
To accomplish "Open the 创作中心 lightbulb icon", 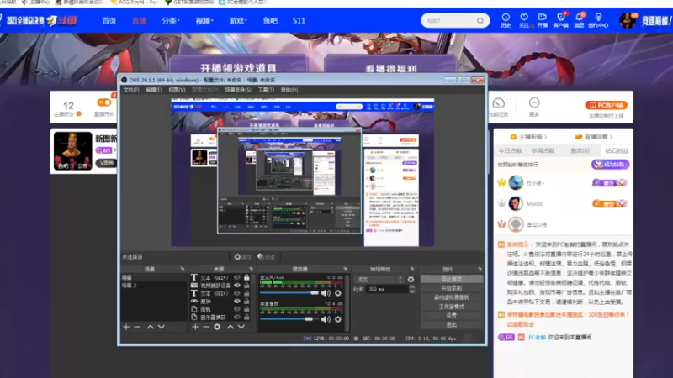I will pyautogui.click(x=598, y=20).
